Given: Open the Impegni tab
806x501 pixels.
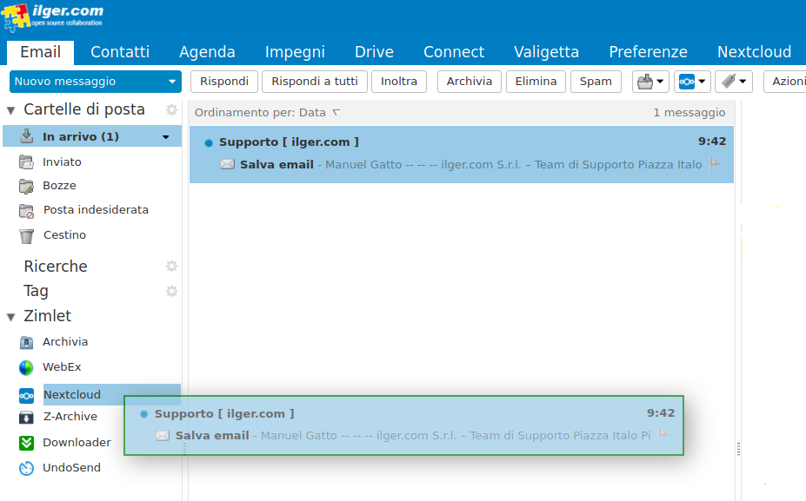Looking at the screenshot, I should coord(295,52).
